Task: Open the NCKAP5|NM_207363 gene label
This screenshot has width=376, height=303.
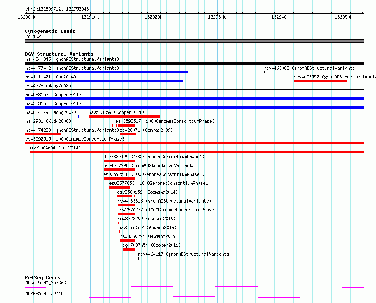Action: [46, 283]
